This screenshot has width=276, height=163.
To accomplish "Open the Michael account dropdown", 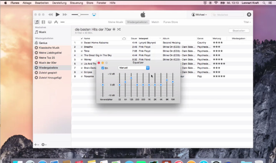I will pos(199,15).
